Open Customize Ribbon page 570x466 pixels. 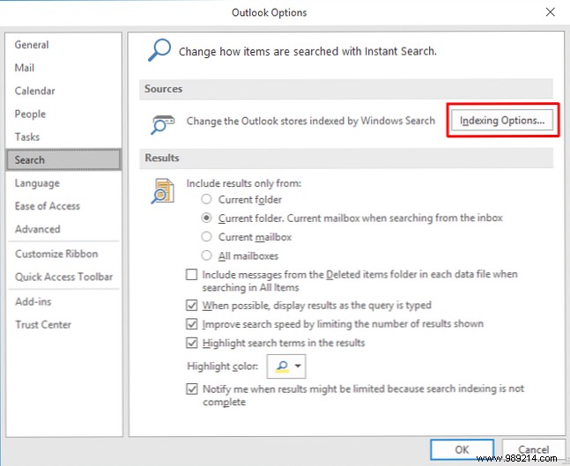point(56,254)
